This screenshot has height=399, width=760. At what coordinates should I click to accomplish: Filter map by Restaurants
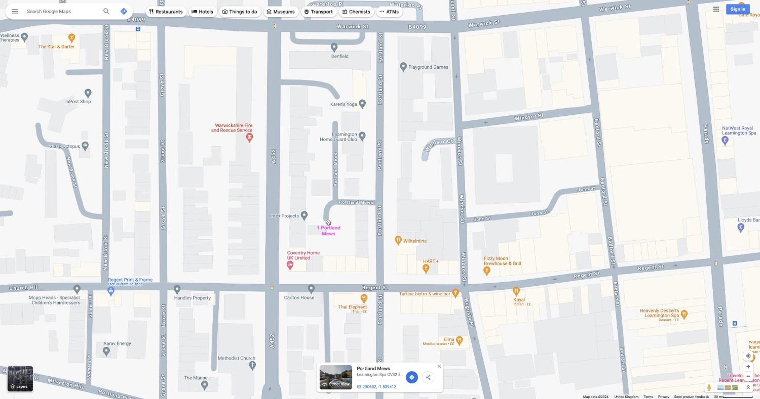[x=166, y=12]
